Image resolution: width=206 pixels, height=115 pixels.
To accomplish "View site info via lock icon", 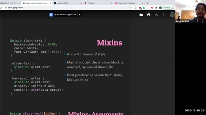I will [x=6, y=8].
